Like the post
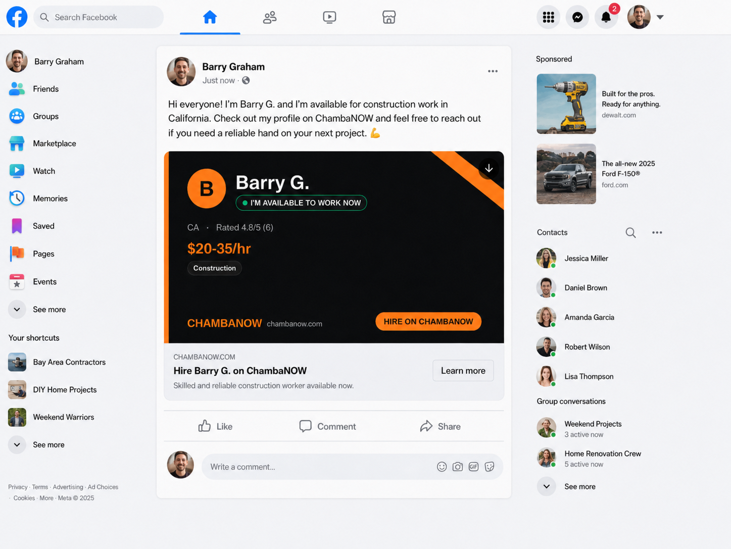 coord(215,426)
